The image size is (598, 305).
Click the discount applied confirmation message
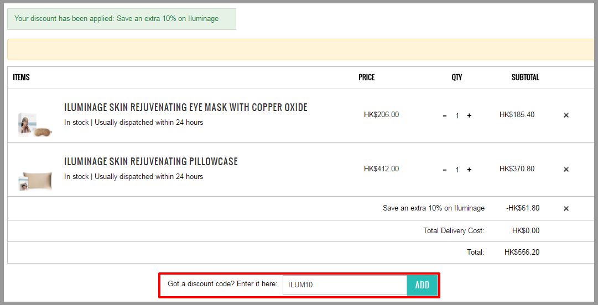coord(122,19)
